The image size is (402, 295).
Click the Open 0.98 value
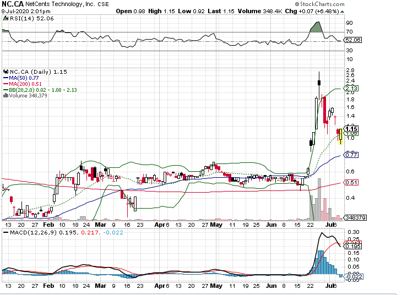pyautogui.click(x=131, y=11)
